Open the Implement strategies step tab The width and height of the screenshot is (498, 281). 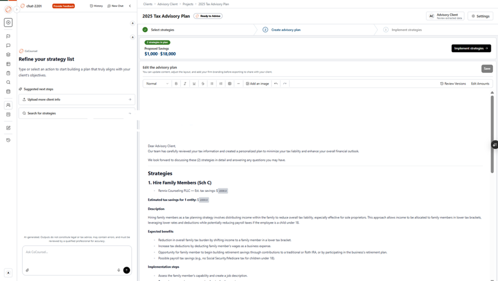click(406, 30)
